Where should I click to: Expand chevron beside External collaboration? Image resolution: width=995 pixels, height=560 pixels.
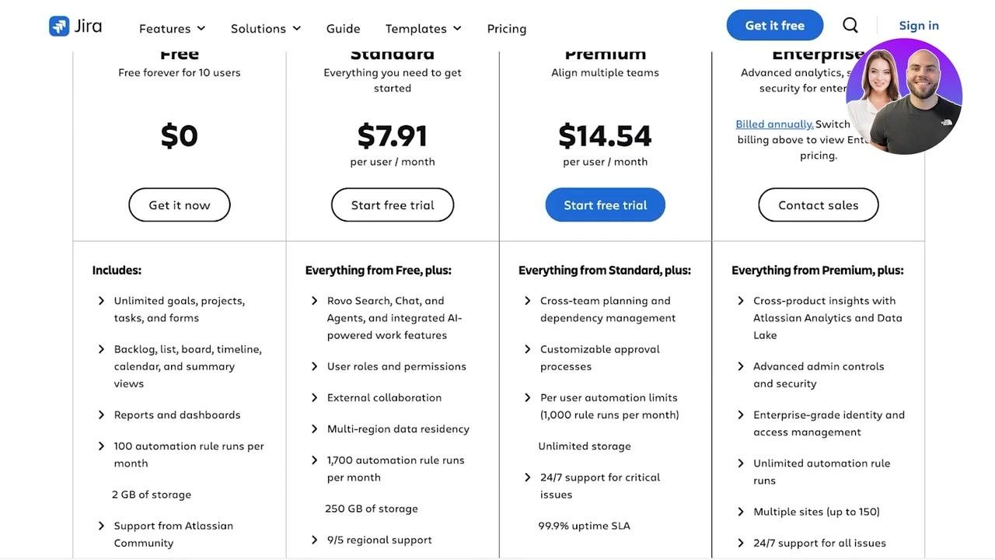(x=314, y=397)
